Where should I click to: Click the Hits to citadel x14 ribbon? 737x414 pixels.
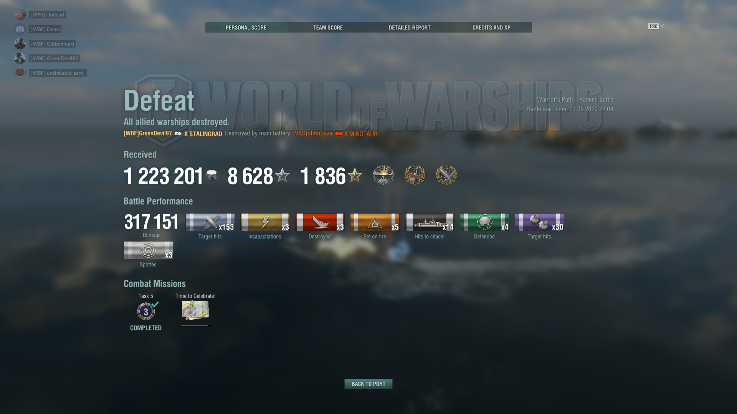(430, 222)
